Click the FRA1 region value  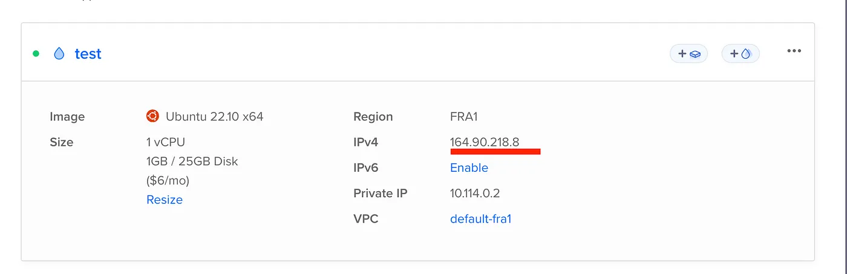pyautogui.click(x=463, y=117)
